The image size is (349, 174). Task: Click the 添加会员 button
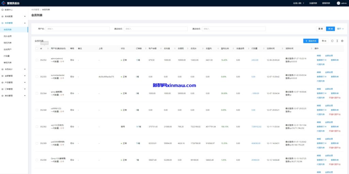[310, 41]
